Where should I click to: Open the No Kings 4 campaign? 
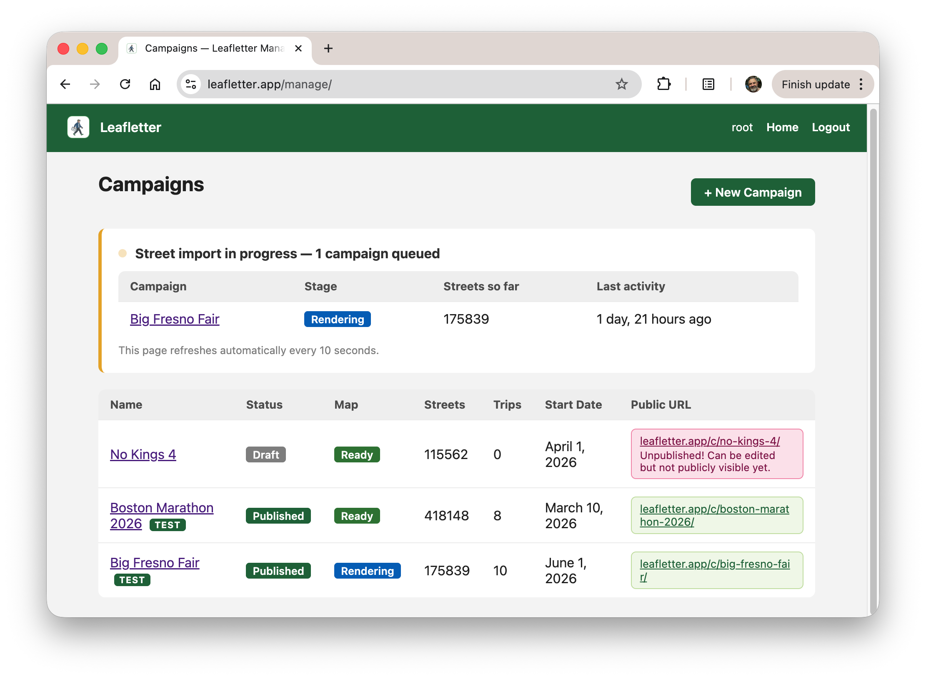pos(143,454)
